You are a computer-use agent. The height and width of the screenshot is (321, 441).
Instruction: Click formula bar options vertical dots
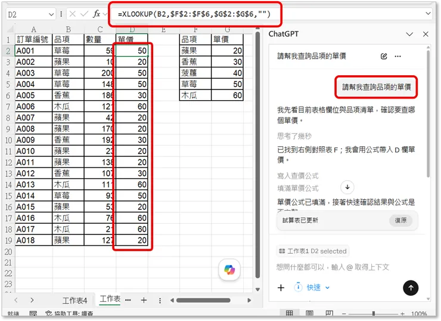click(x=61, y=14)
